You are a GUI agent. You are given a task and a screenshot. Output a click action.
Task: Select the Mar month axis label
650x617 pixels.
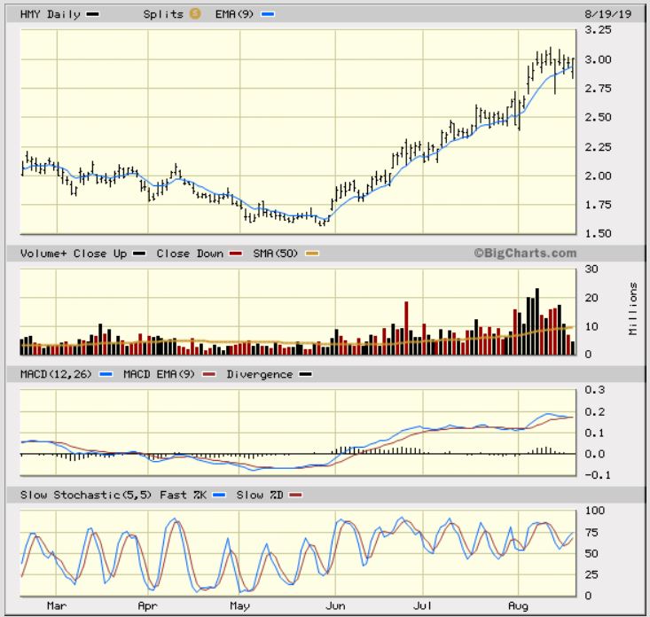(56, 607)
